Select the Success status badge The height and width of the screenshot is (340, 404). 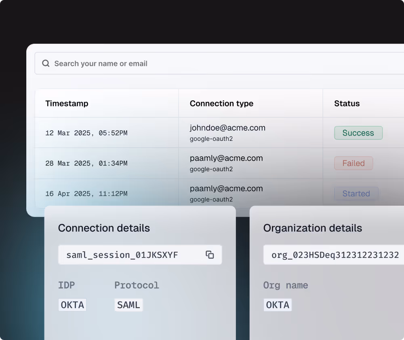point(358,133)
